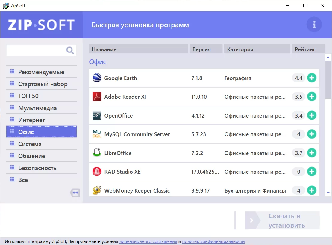332x245 pixels.
Task: Add WebMoney Keeper Classic via plus icon
Action: coord(312,190)
